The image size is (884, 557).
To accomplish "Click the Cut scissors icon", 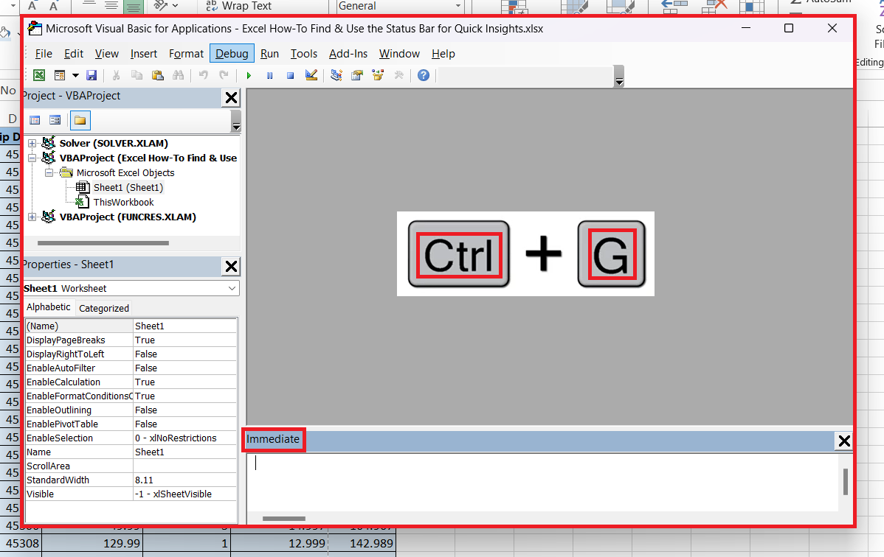I will pyautogui.click(x=116, y=75).
